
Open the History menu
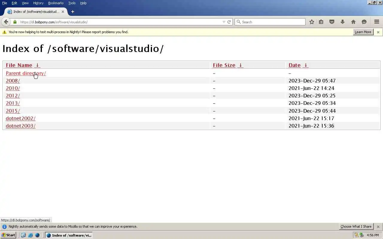(x=38, y=3)
